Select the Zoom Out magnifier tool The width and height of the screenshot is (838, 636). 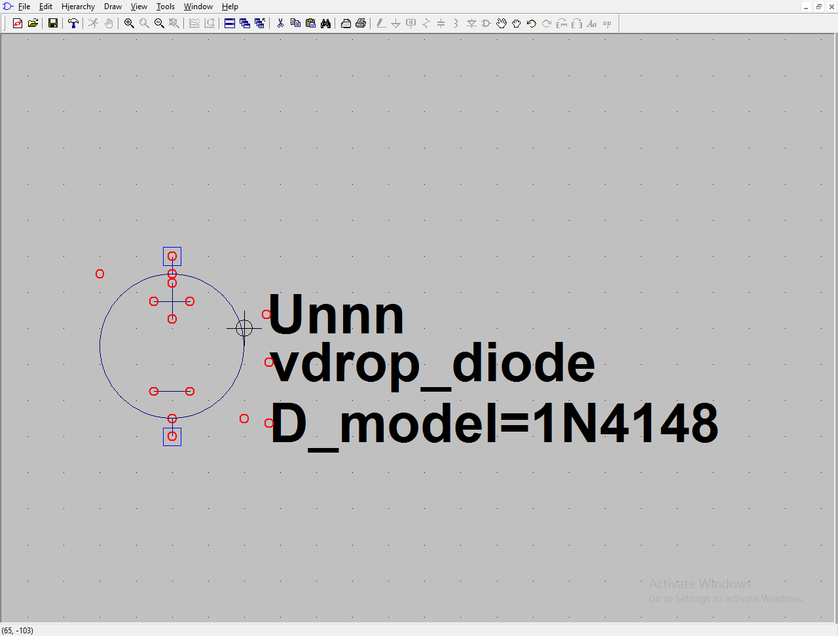click(x=159, y=24)
